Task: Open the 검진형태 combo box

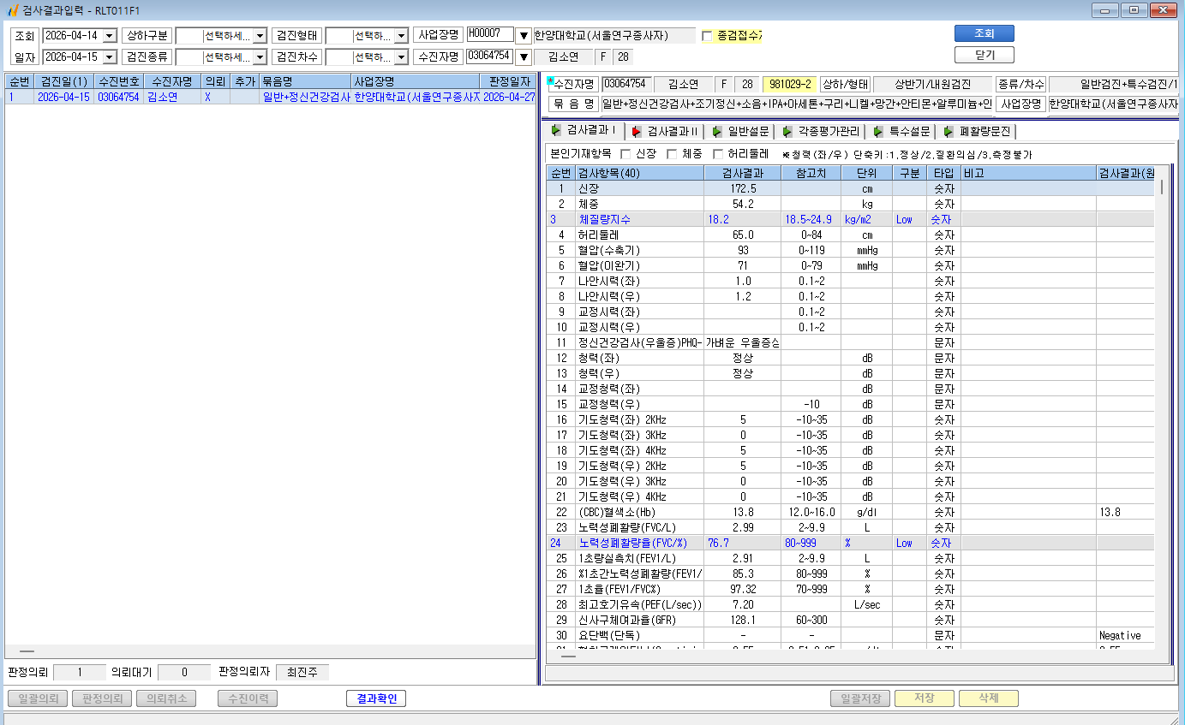Action: [x=401, y=36]
